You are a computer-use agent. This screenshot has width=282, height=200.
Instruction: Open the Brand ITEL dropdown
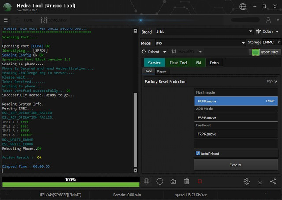click(204, 31)
